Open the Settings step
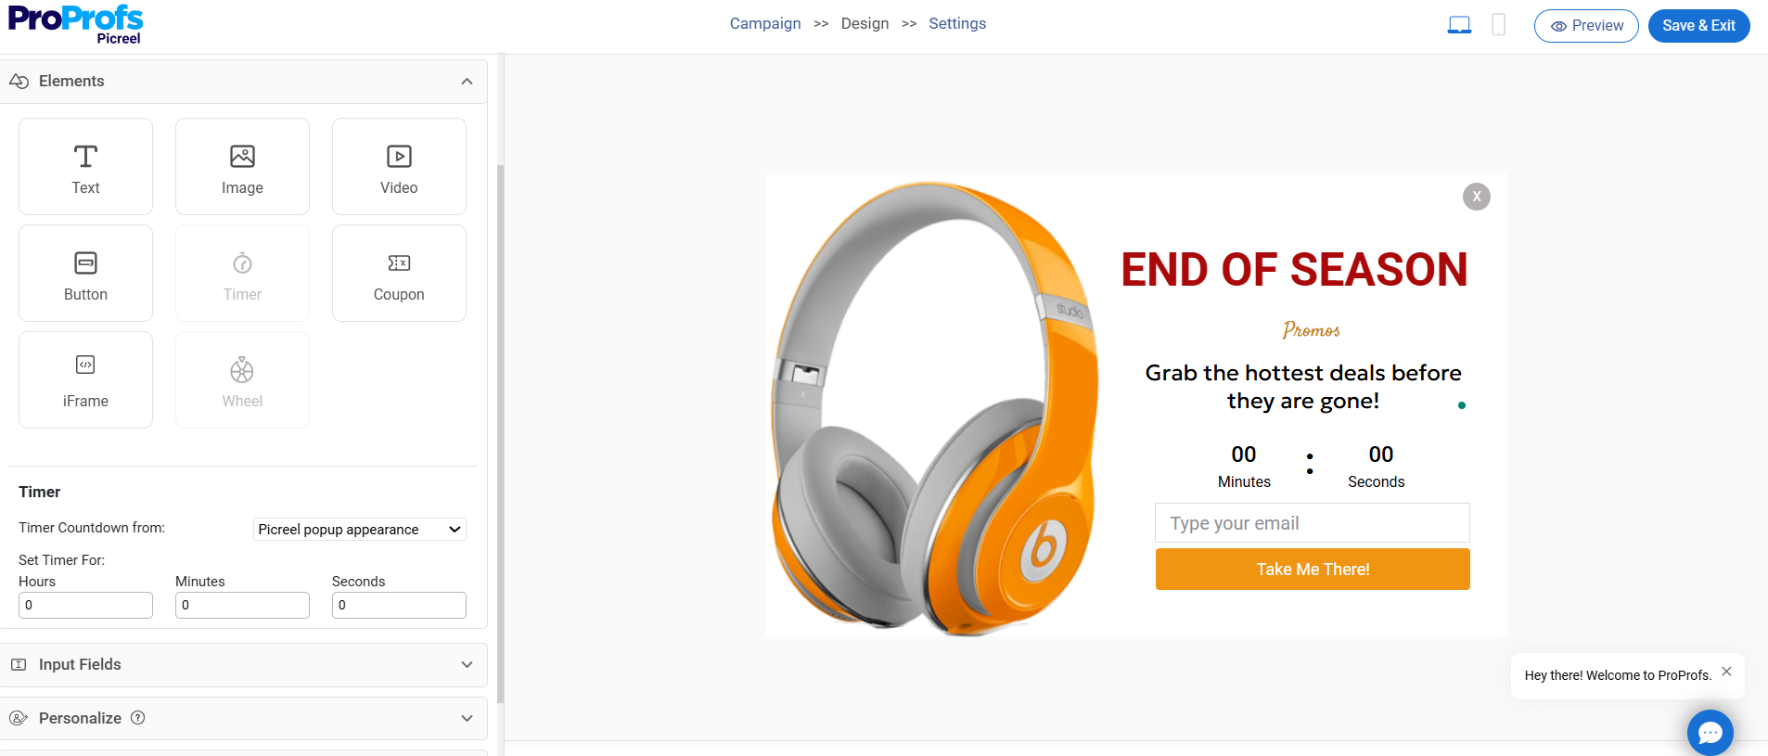1768x756 pixels. click(957, 23)
